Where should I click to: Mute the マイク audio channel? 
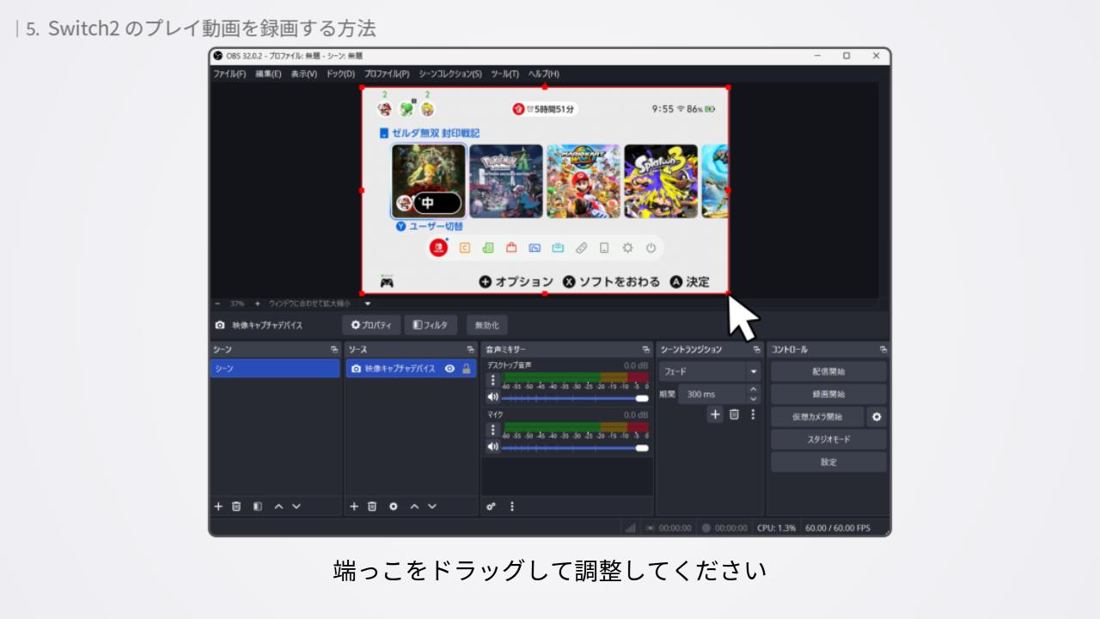click(x=492, y=447)
